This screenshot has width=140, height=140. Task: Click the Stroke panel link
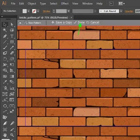pyautogui.click(x=46, y=11)
